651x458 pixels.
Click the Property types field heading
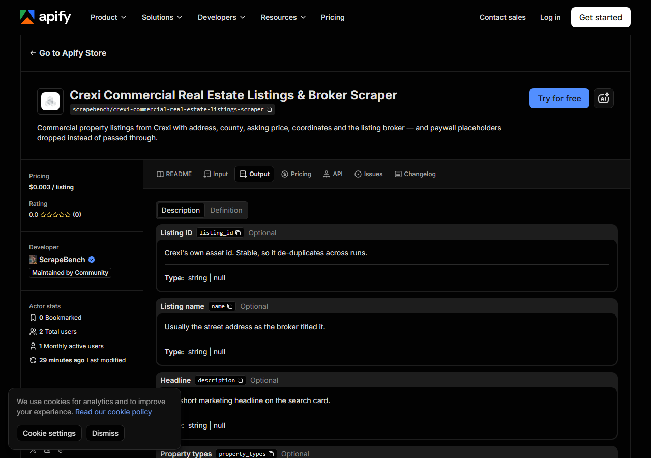coord(186,454)
